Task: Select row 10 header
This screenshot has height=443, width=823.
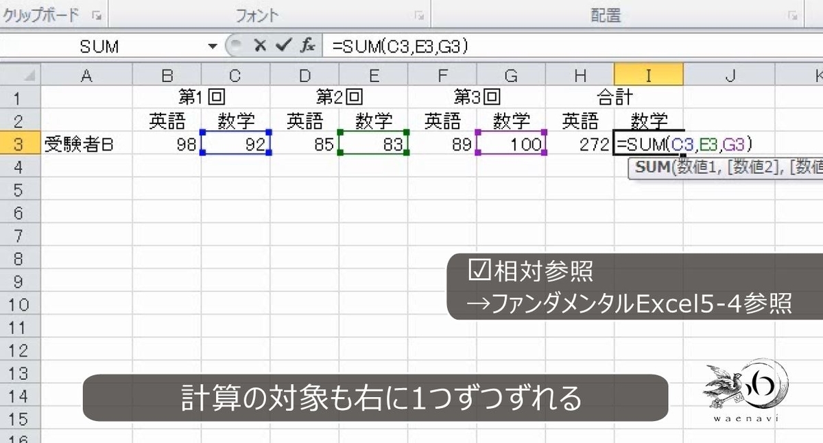Action: (x=20, y=304)
